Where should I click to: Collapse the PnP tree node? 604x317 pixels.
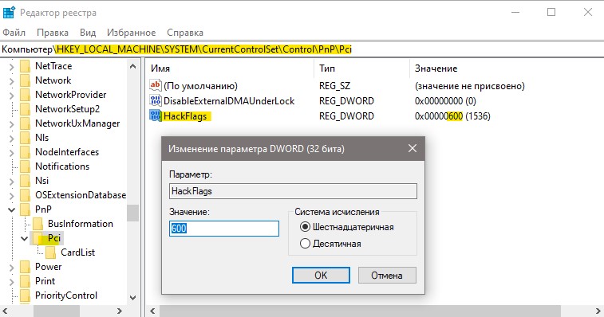pos(11,210)
